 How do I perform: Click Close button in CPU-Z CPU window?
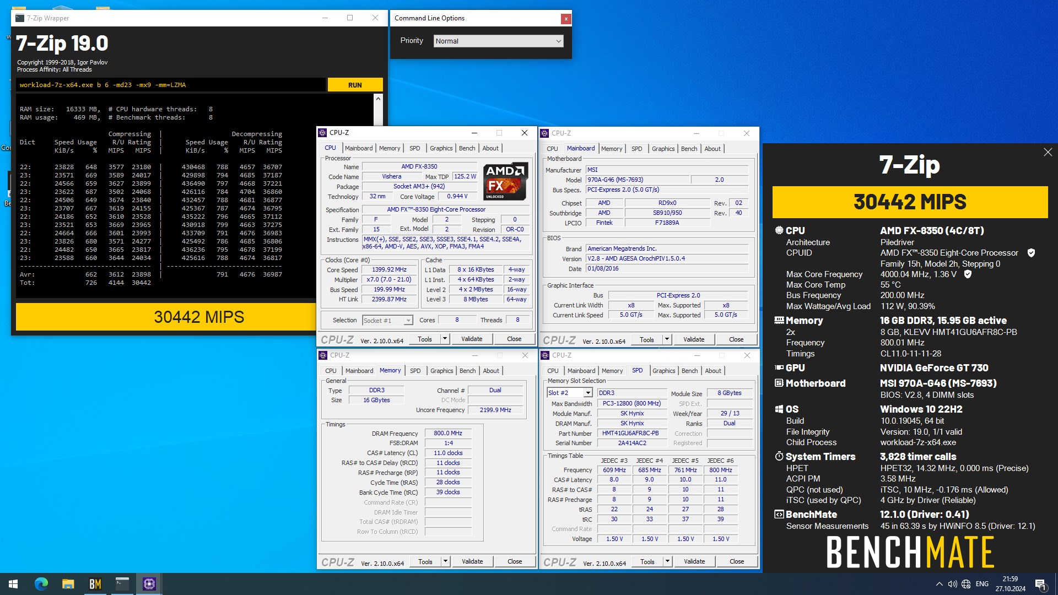click(x=514, y=339)
